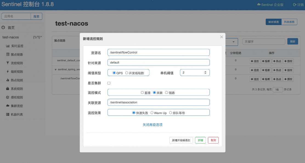Viewport: 305px width, 163px height.
Task: Choose the Warm Up flow effect
Action: 152,113
